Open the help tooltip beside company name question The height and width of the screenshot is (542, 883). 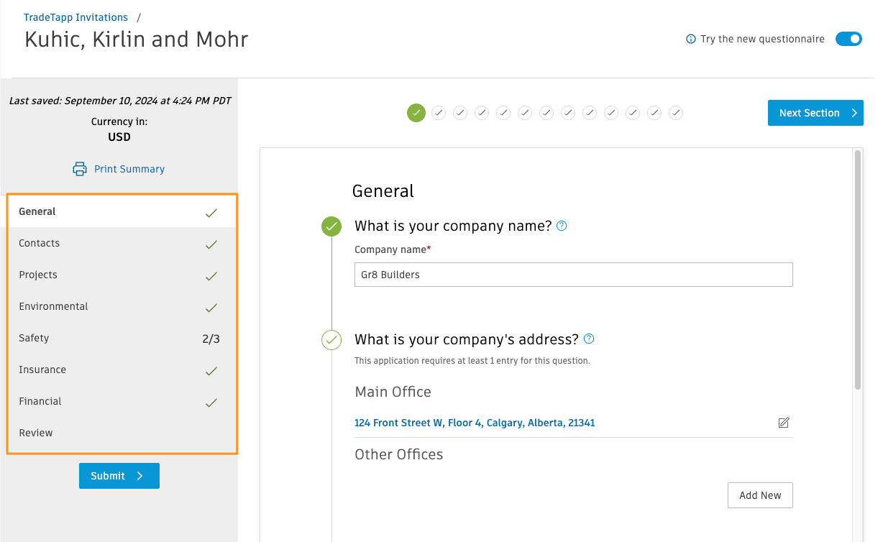(562, 226)
